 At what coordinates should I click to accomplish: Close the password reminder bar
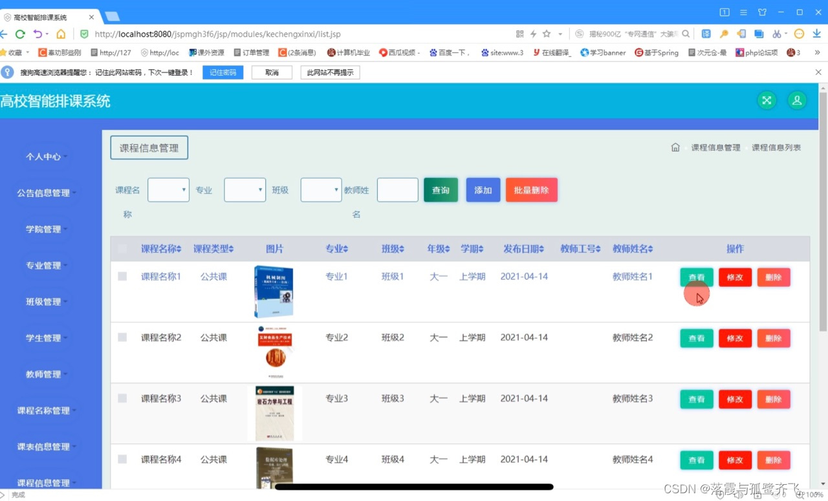point(818,72)
